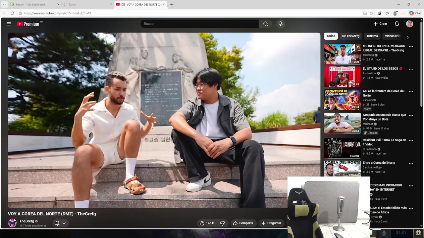Click 19.7 M de suscriptores text

(33, 226)
